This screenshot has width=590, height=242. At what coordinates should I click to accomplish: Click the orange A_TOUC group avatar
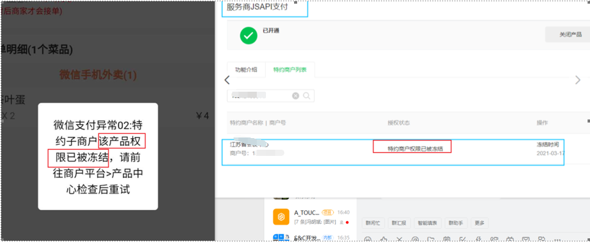(x=281, y=217)
